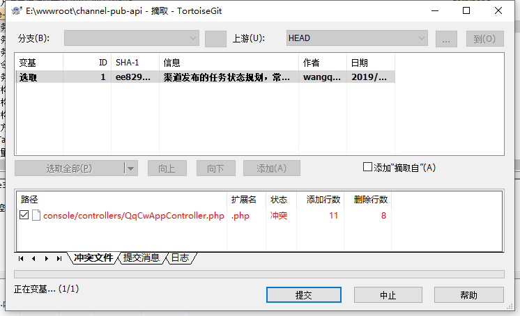
Task: Enable 添加"摘取自"(A) checkbox
Action: coord(367,167)
